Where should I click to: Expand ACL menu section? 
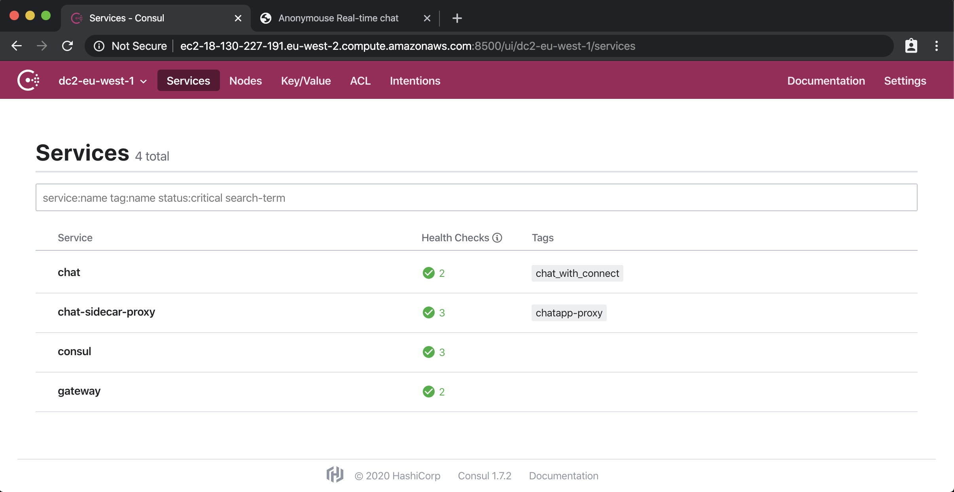[360, 80]
